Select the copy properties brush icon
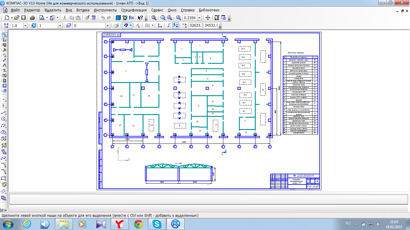 tap(87, 18)
